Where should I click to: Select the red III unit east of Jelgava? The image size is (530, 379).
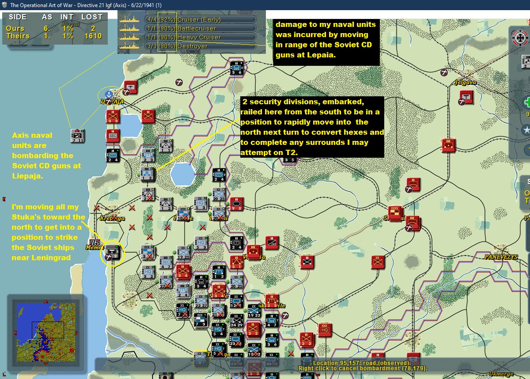pos(448,145)
